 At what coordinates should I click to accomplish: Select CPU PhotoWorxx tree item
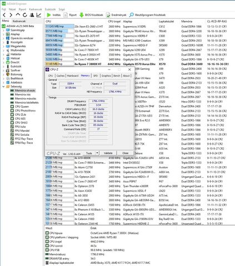click(25, 110)
